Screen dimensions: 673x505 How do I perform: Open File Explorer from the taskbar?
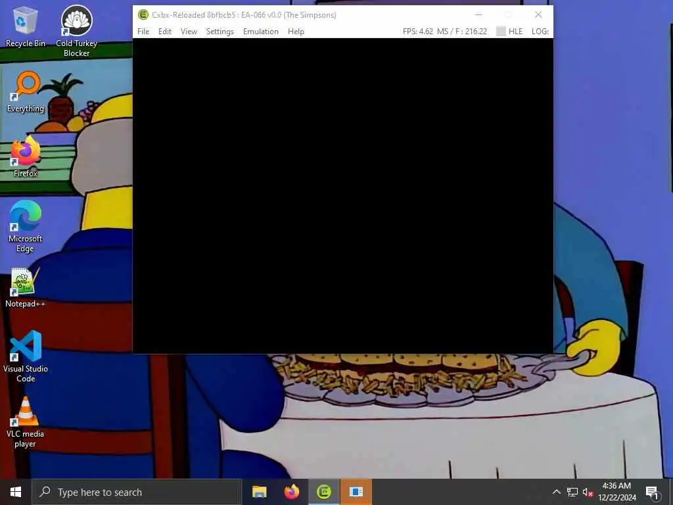[x=259, y=492]
